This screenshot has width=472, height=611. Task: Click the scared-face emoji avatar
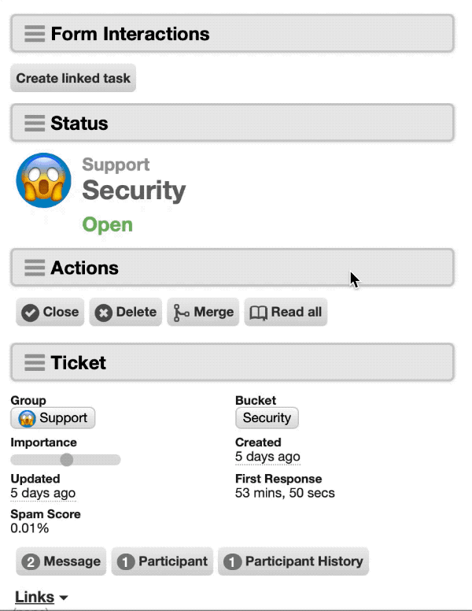click(43, 180)
